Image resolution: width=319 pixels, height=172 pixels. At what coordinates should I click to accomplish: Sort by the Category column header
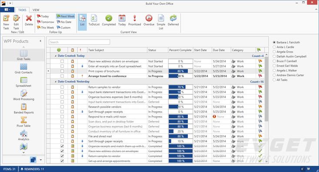point(243,50)
